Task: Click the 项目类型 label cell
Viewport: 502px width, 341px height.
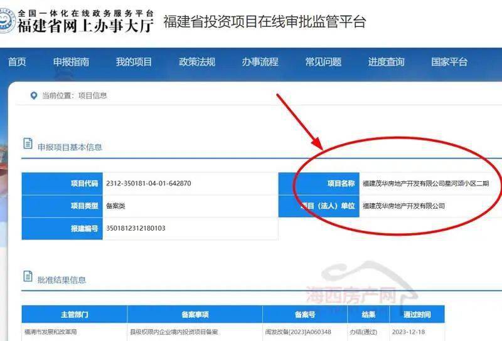Action: (x=62, y=206)
